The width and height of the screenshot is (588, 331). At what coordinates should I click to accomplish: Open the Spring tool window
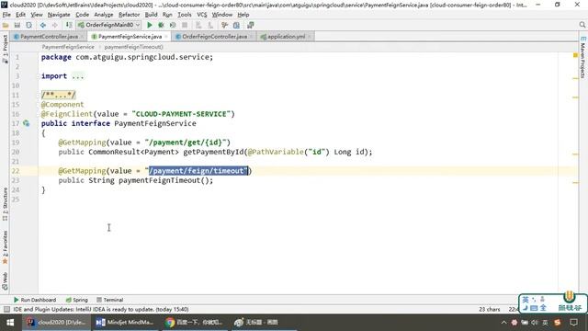77,300
